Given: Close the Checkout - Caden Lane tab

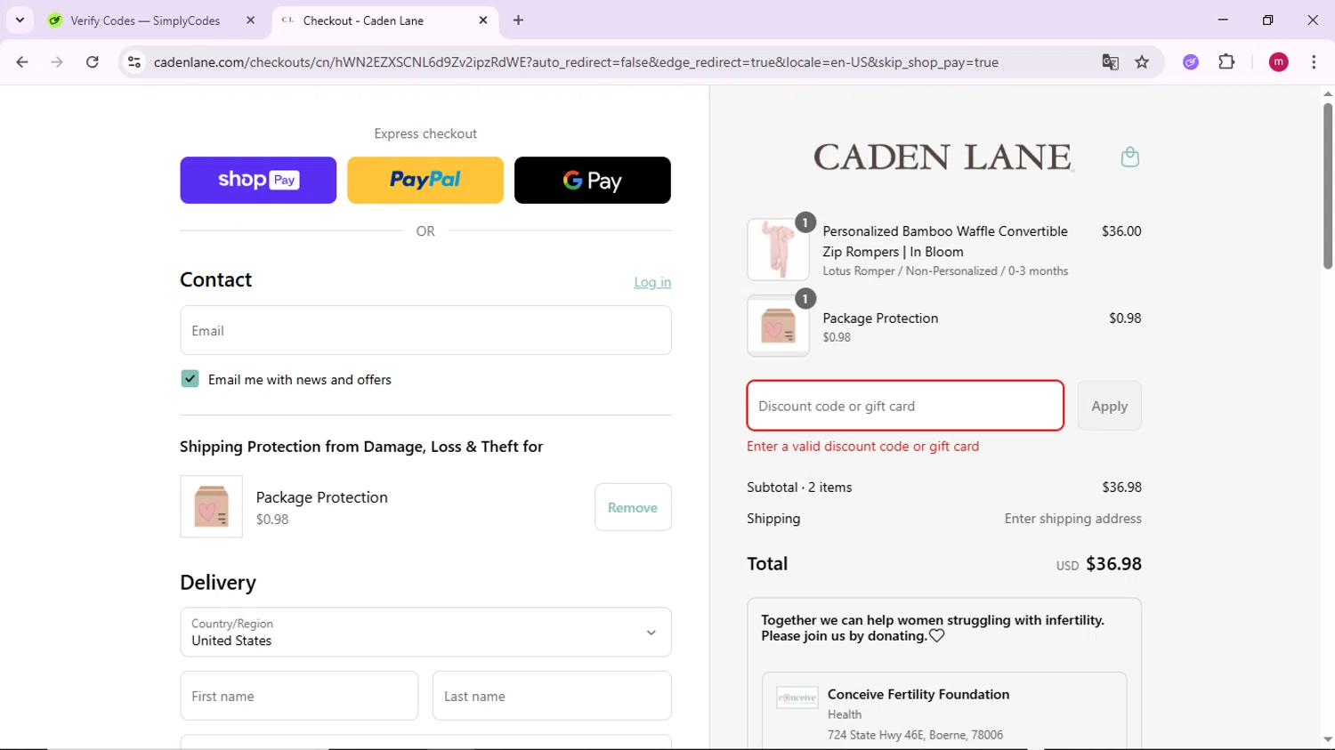Looking at the screenshot, I should (x=483, y=20).
